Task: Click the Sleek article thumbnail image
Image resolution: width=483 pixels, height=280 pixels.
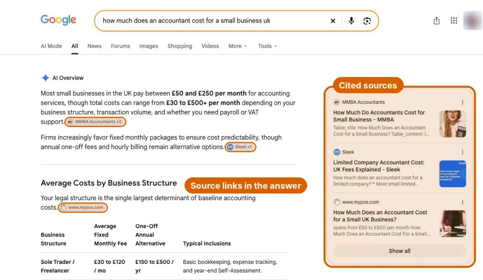Action: [452, 174]
